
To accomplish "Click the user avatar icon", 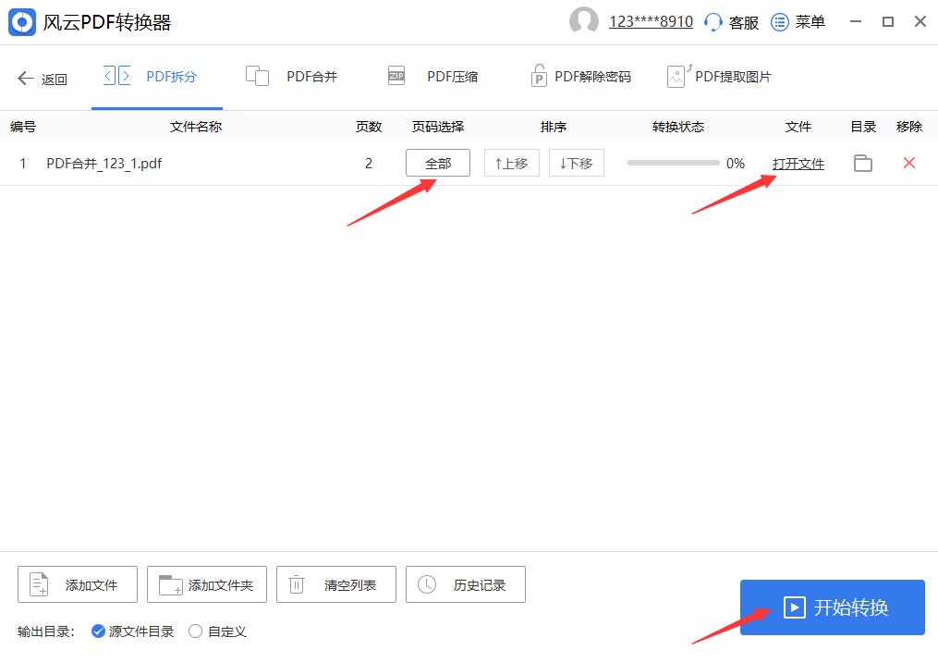I will pos(583,21).
